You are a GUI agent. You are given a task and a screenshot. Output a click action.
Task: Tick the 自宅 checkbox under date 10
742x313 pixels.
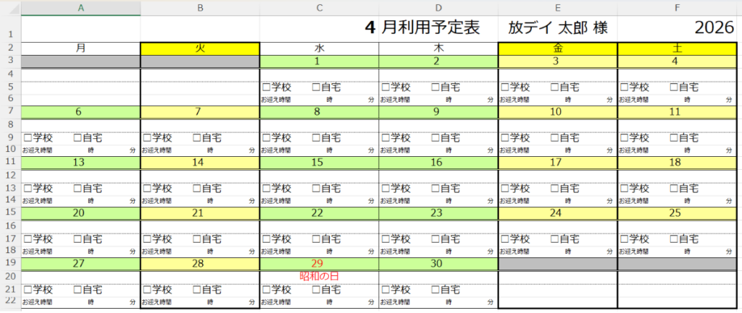(x=554, y=138)
